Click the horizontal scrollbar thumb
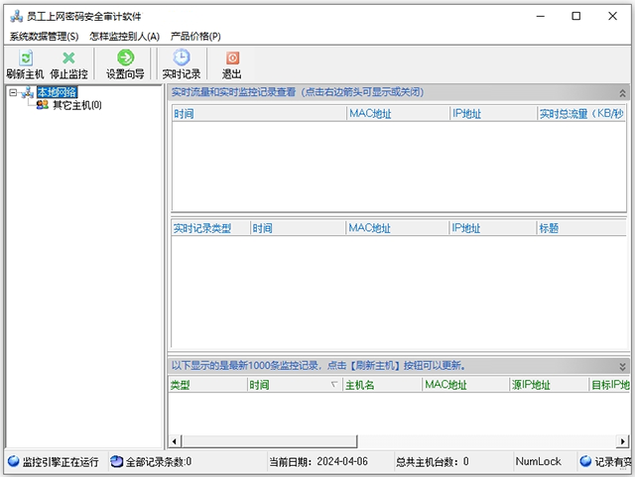This screenshot has height=477, width=635. [x=269, y=441]
